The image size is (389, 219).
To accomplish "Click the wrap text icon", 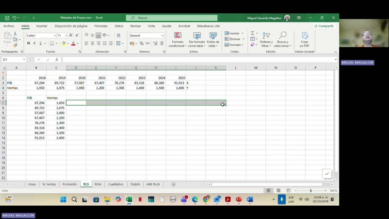I will coord(119,36).
